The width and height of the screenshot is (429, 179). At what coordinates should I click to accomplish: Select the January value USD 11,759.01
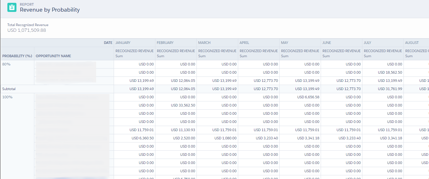(141, 130)
